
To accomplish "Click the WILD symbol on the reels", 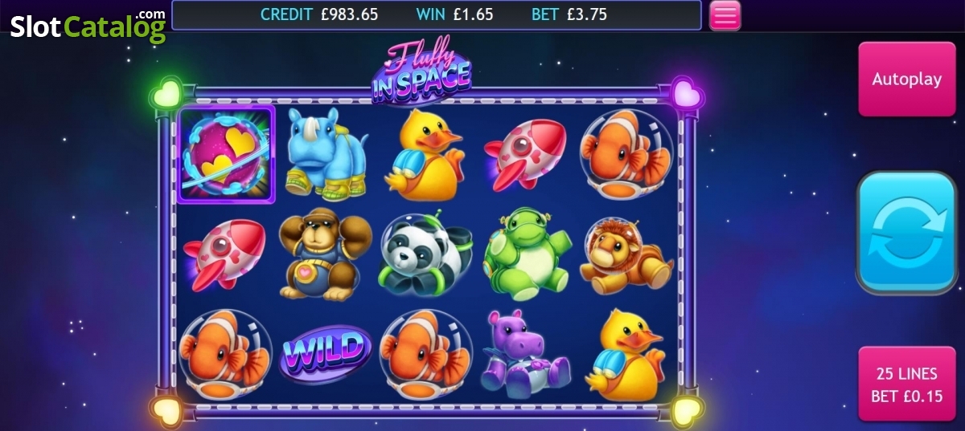I will [325, 353].
